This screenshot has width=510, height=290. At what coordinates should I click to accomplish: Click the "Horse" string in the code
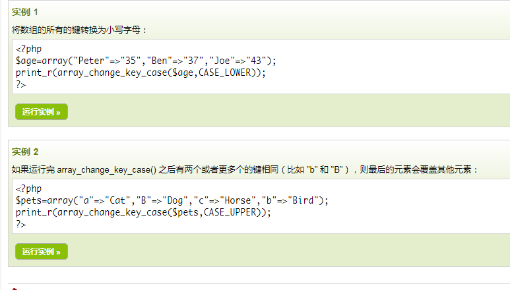pyautogui.click(x=239, y=200)
